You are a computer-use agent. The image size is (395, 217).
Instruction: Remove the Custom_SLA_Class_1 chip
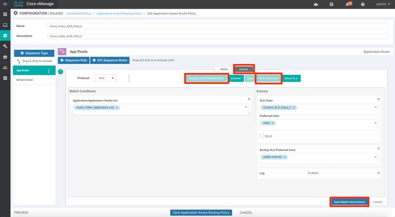[x=294, y=108]
